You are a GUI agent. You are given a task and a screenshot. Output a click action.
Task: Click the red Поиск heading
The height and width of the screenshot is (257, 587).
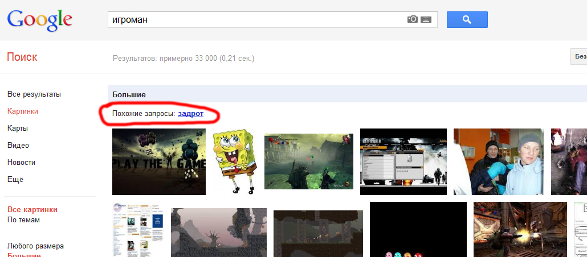pos(22,57)
